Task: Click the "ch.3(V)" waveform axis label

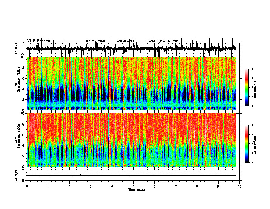Action: [x=16, y=176]
